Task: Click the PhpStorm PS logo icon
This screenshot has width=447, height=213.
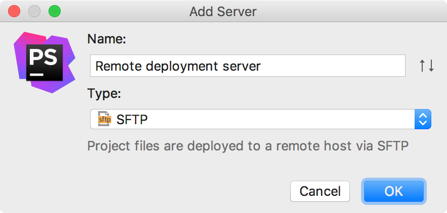Action: coord(44,62)
